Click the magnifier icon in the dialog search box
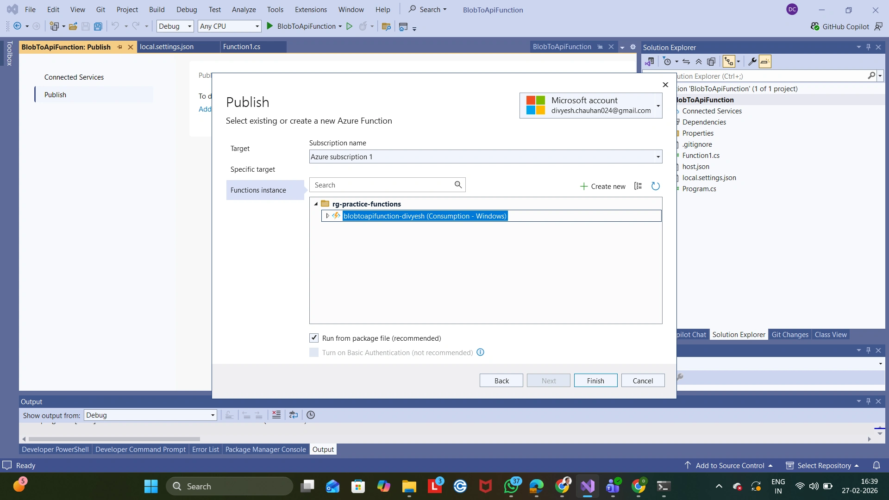The width and height of the screenshot is (889, 500). (x=458, y=185)
